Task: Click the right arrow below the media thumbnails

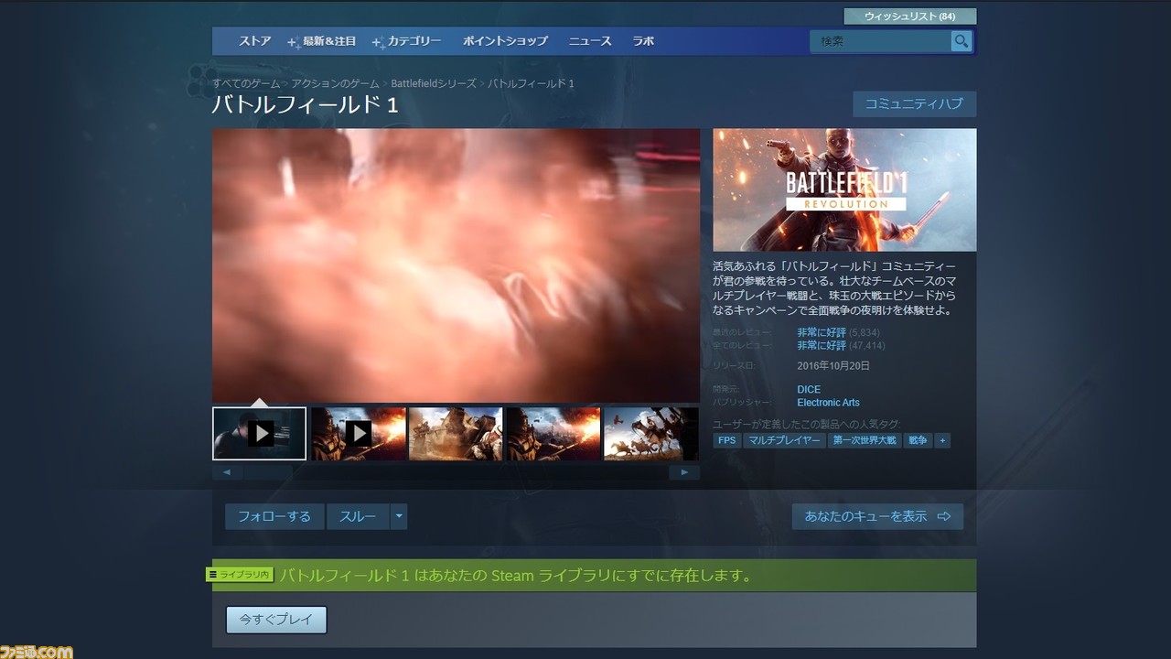Action: tap(684, 472)
